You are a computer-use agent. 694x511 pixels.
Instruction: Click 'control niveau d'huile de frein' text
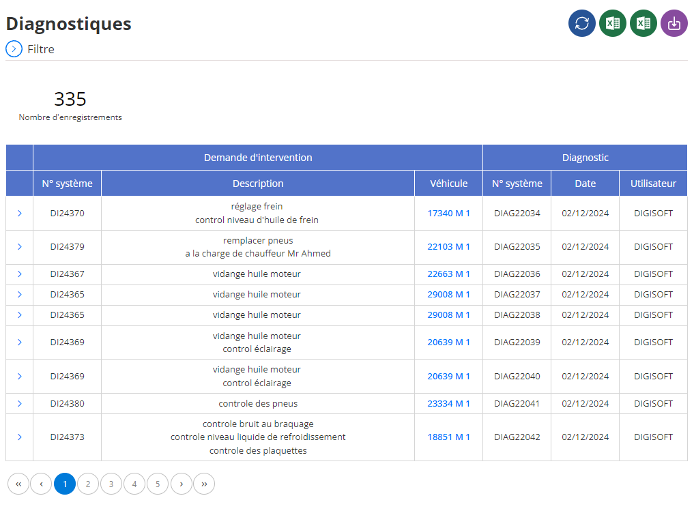coord(257,220)
